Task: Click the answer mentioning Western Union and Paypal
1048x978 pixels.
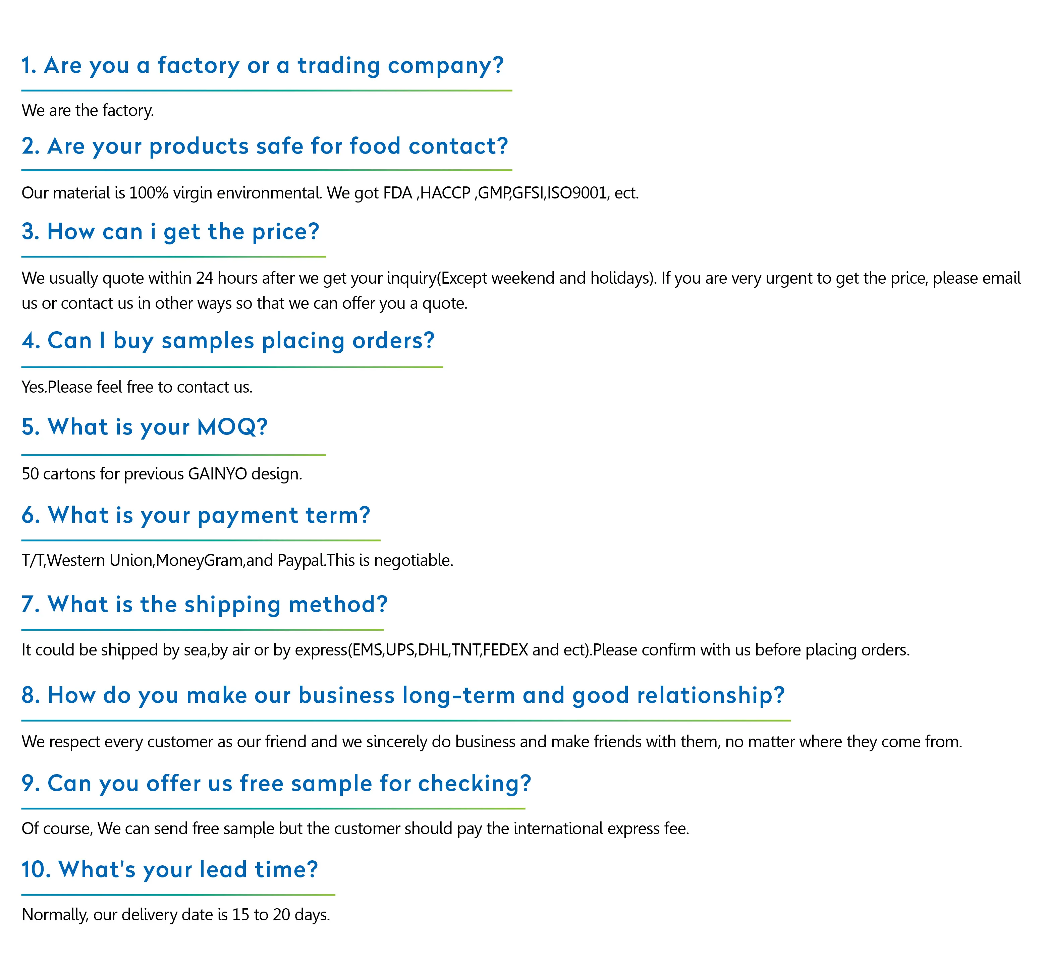Action: 237,561
